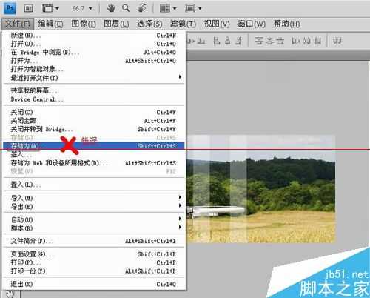
Task: Choose 打印(P)... with Ctrl+P shortcut
Action: tap(94, 262)
